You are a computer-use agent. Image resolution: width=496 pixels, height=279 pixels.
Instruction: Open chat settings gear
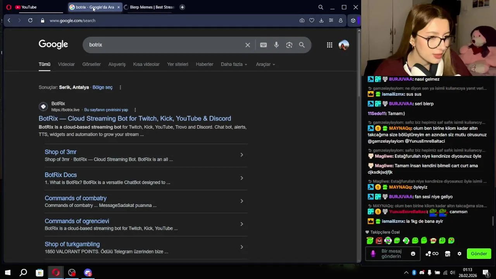[x=460, y=254]
